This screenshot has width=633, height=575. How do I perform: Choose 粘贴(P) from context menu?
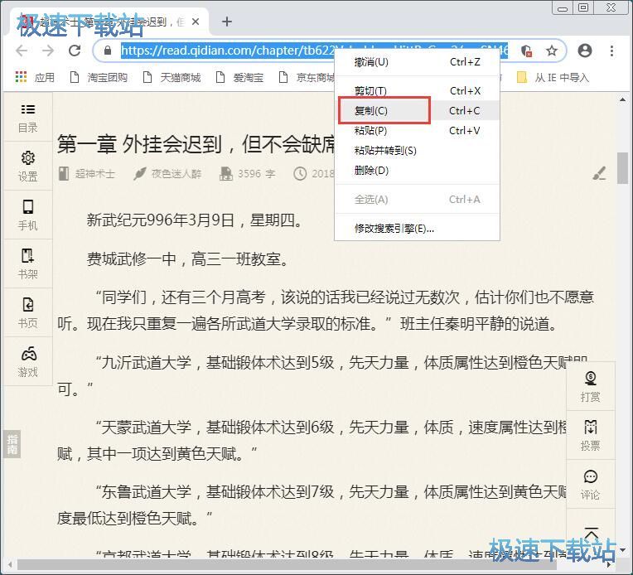click(417, 130)
